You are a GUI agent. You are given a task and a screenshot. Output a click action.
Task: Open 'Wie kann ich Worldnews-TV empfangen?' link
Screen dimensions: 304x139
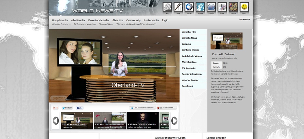(136, 24)
